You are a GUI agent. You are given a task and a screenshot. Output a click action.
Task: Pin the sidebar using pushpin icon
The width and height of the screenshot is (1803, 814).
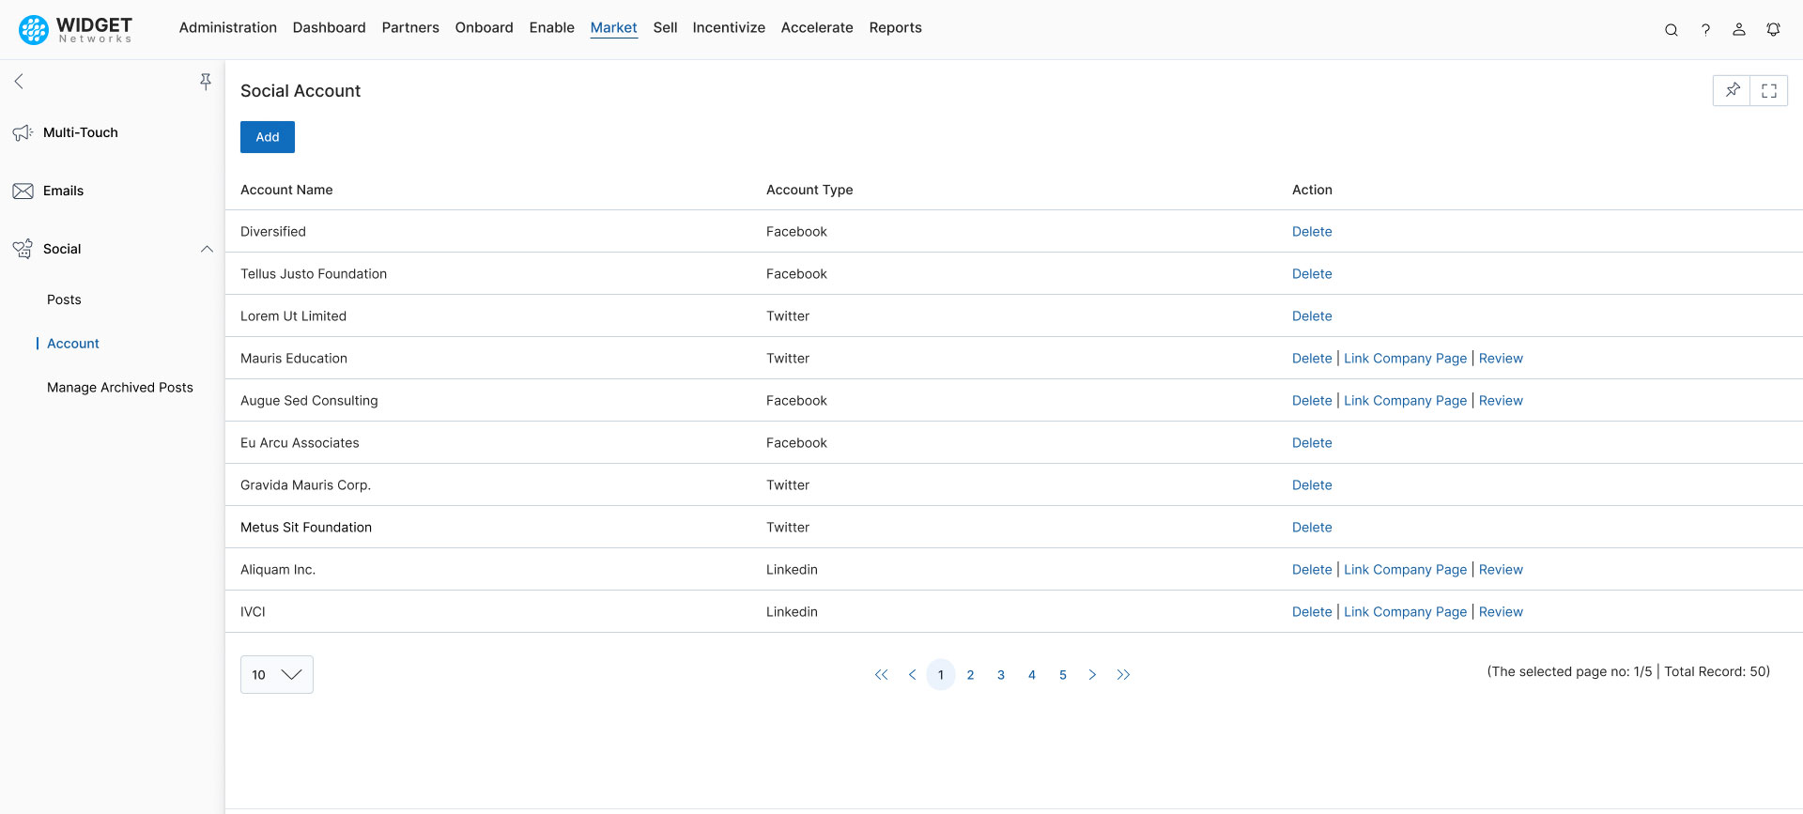coord(206,82)
